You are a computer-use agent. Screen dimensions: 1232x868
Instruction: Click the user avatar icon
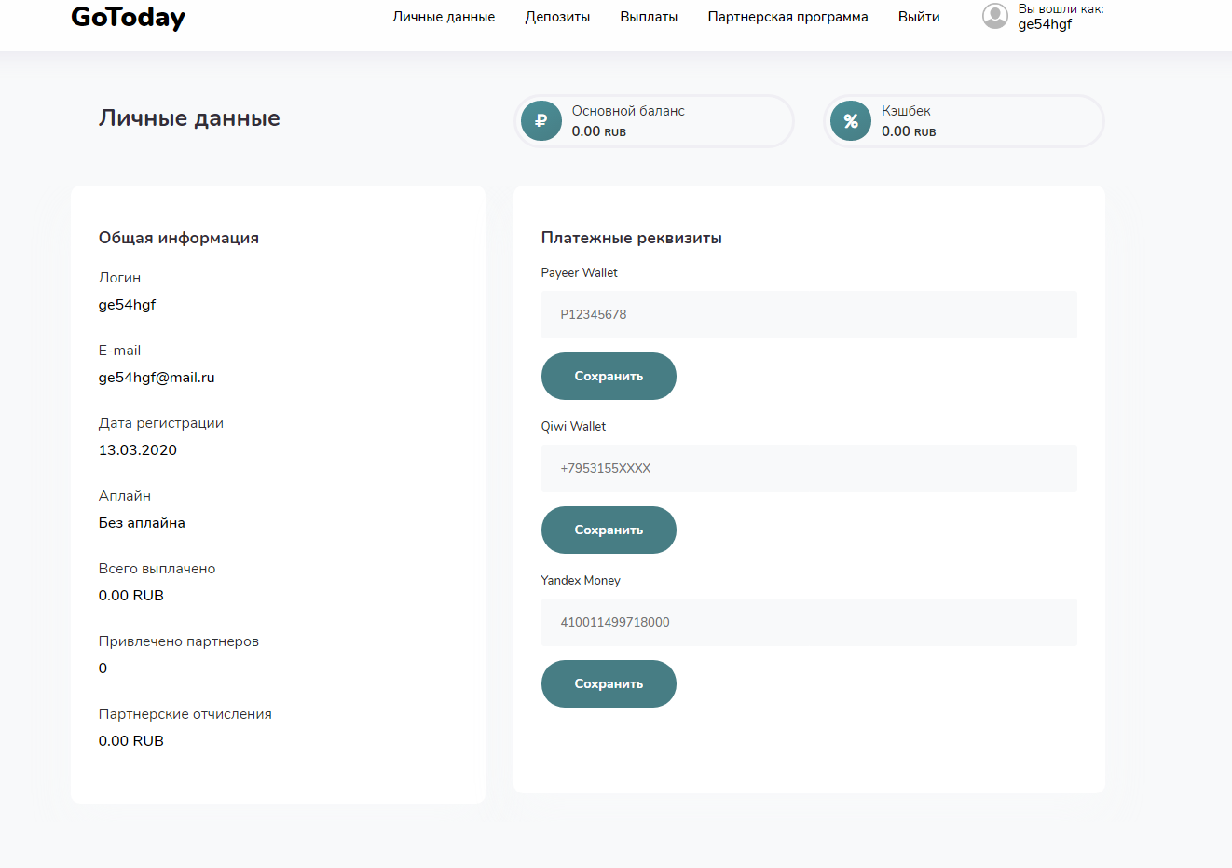[995, 16]
